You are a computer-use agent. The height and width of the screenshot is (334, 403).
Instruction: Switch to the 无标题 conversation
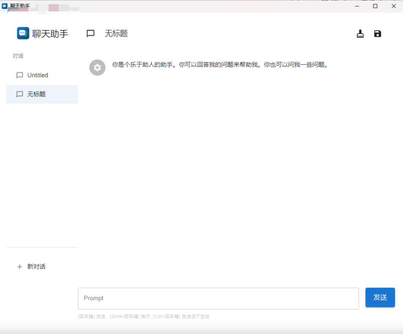[37, 94]
